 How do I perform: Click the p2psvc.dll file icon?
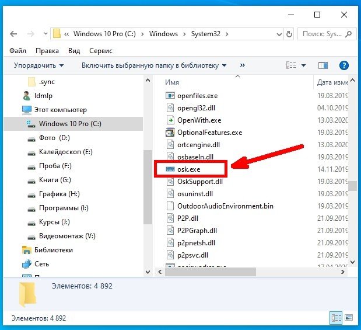coord(170,255)
